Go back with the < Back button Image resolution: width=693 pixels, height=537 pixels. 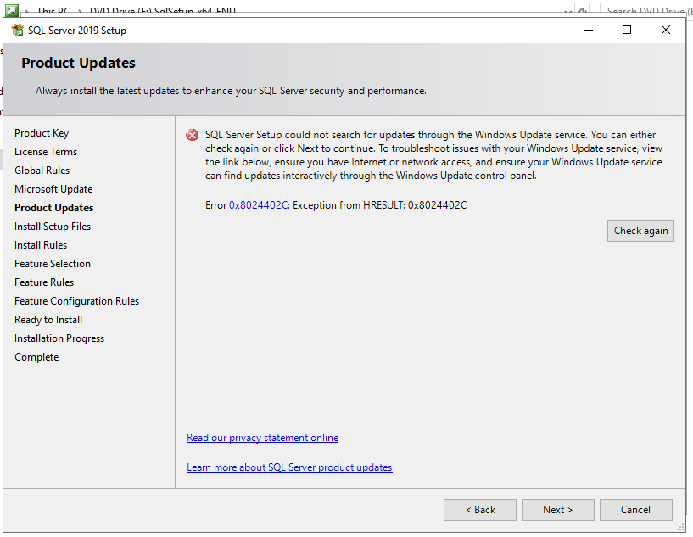pyautogui.click(x=480, y=510)
